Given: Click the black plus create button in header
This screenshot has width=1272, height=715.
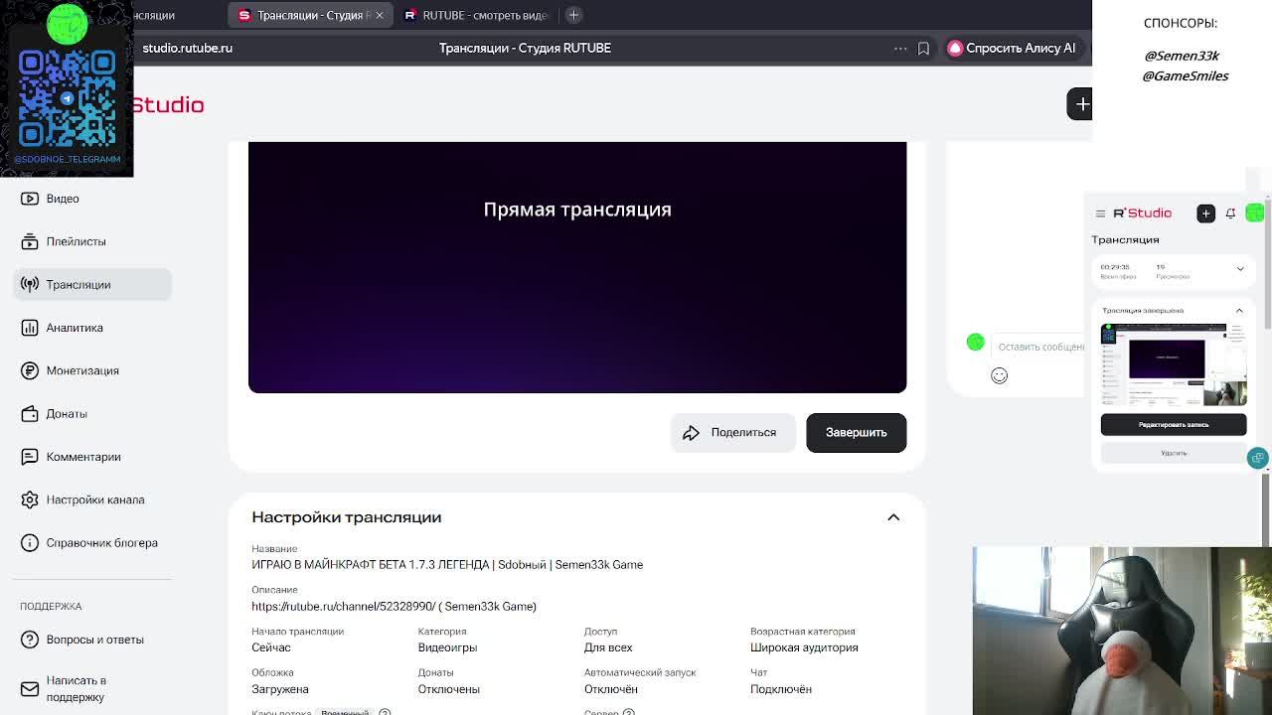Looking at the screenshot, I should (1080, 104).
